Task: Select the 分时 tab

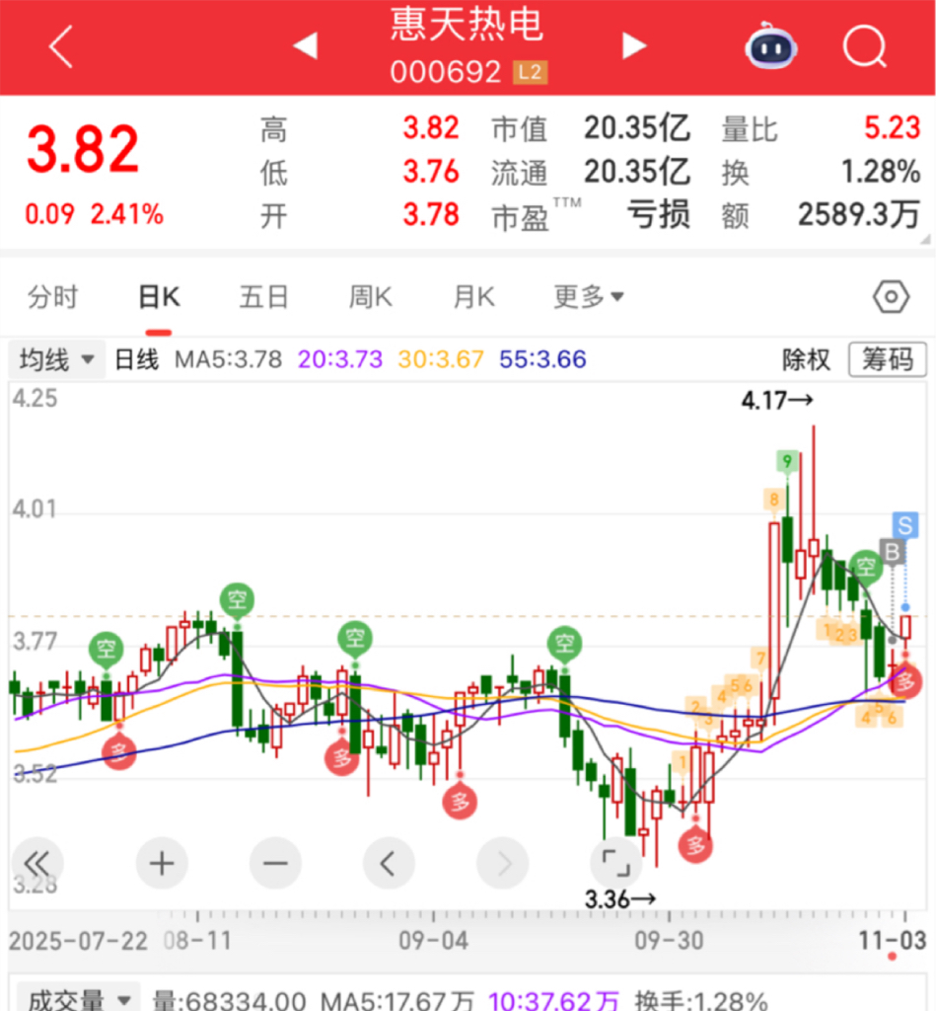Action: (53, 297)
